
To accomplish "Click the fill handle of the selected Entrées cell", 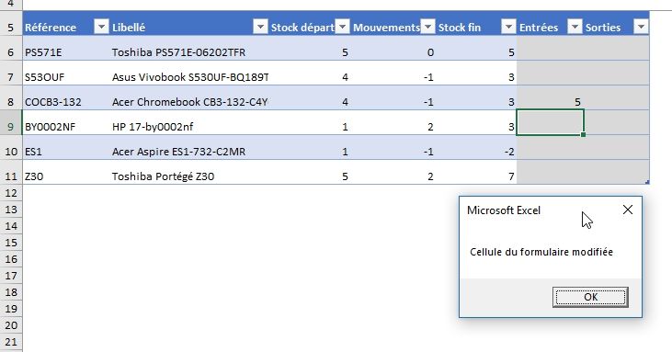I will tap(583, 134).
